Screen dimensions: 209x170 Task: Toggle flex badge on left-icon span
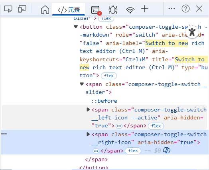click(156, 126)
